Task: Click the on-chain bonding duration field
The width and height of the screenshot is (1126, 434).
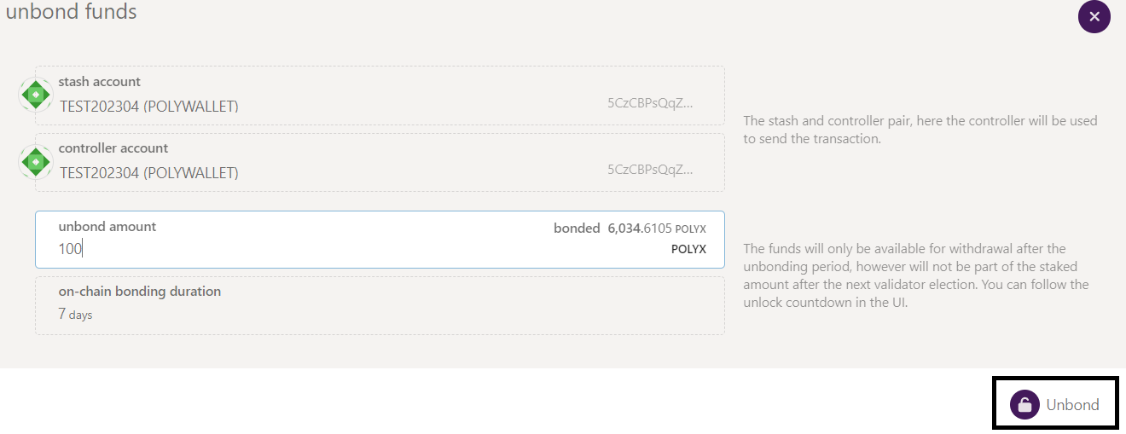Action: pos(380,305)
